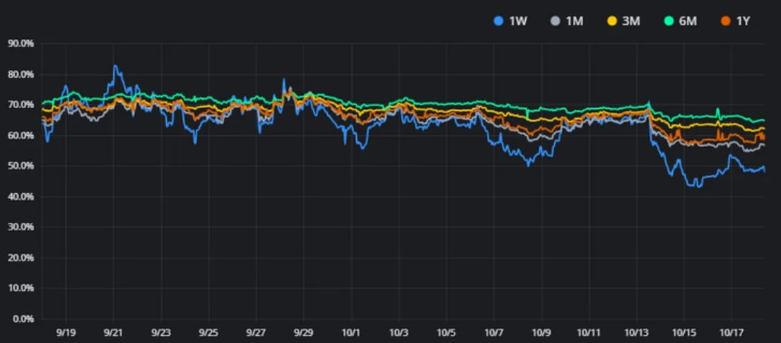Click the 60.0% y-axis label
The width and height of the screenshot is (781, 343).
21,136
